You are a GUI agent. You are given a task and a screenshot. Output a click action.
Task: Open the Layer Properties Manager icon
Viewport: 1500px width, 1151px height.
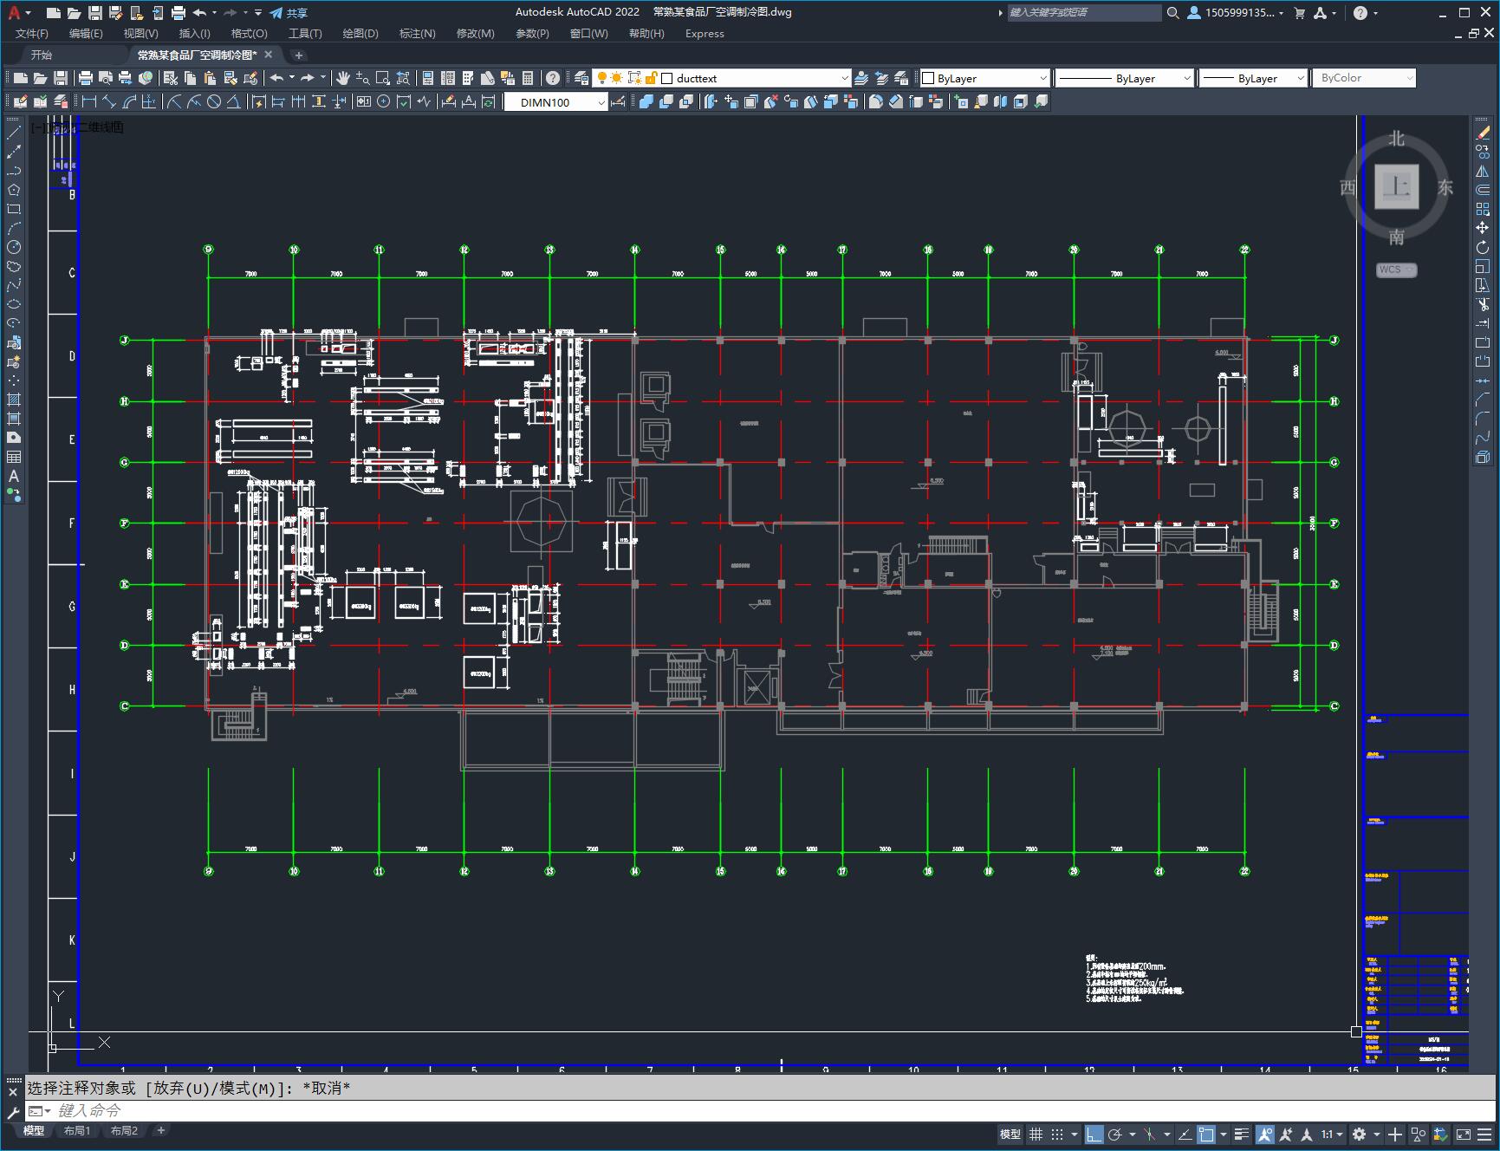[x=581, y=78]
